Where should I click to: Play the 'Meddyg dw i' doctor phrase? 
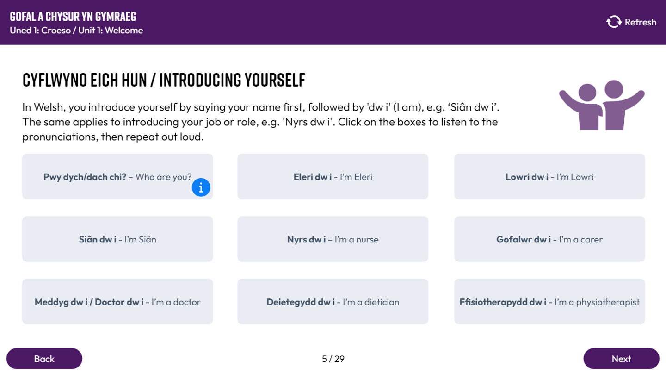click(x=117, y=302)
